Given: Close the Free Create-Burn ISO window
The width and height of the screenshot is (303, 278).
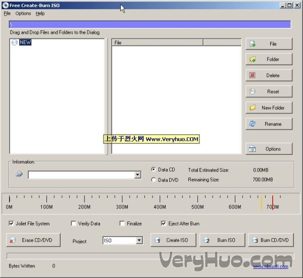Looking at the screenshot, I should point(297,5).
